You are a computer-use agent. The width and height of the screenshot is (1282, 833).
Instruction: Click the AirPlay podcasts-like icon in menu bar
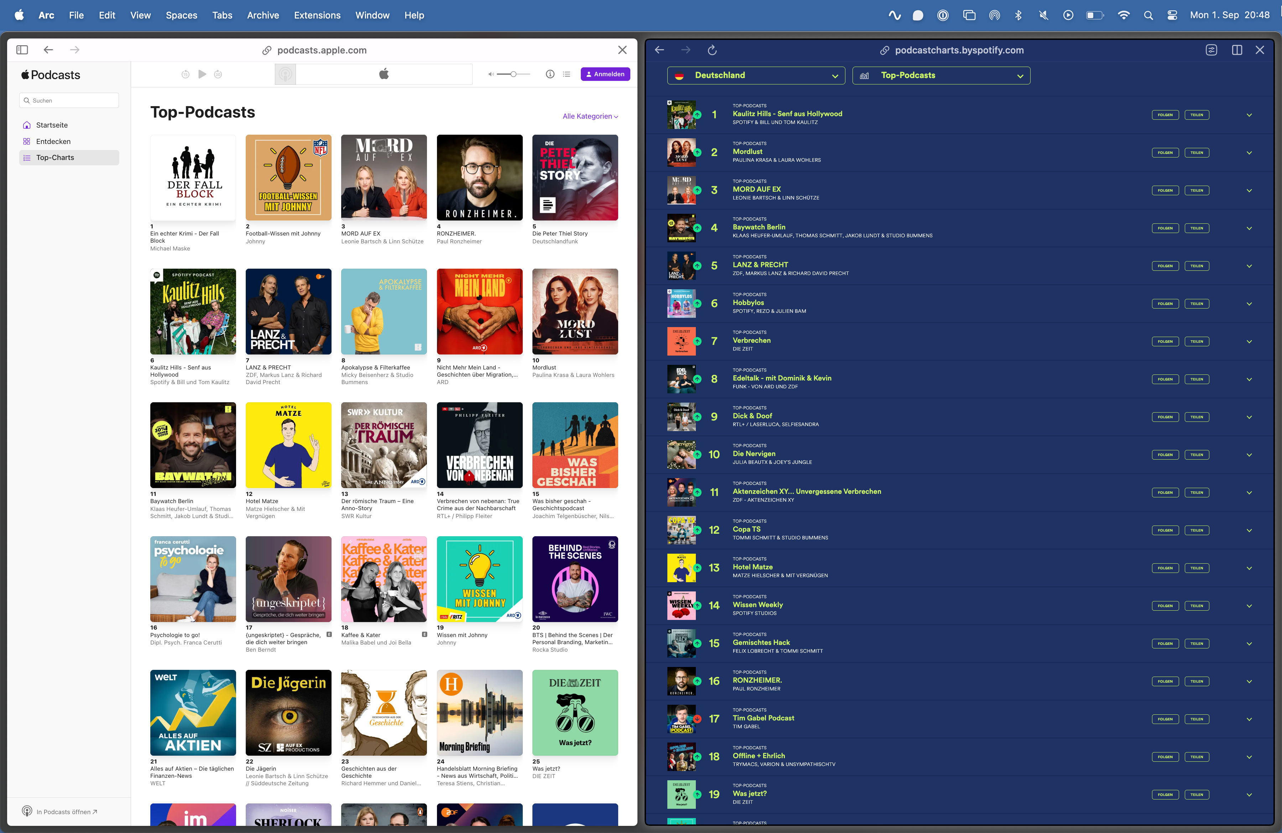994,15
